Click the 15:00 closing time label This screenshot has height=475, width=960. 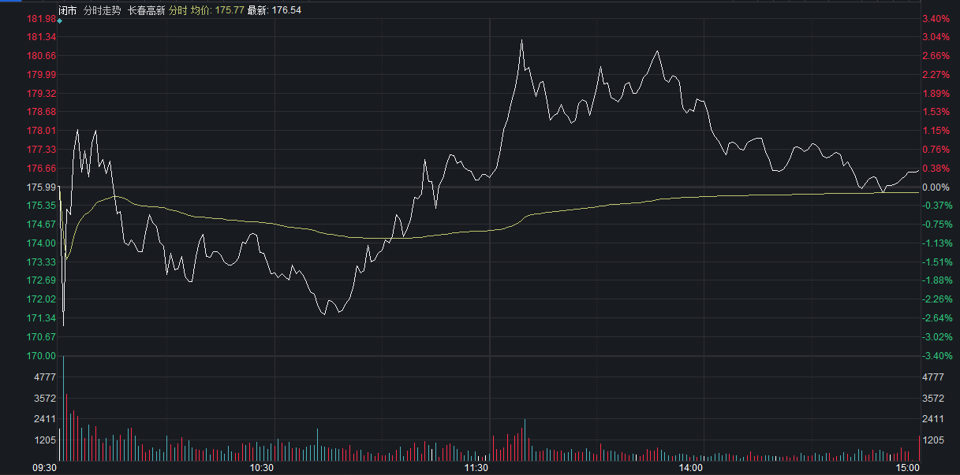[908, 468]
